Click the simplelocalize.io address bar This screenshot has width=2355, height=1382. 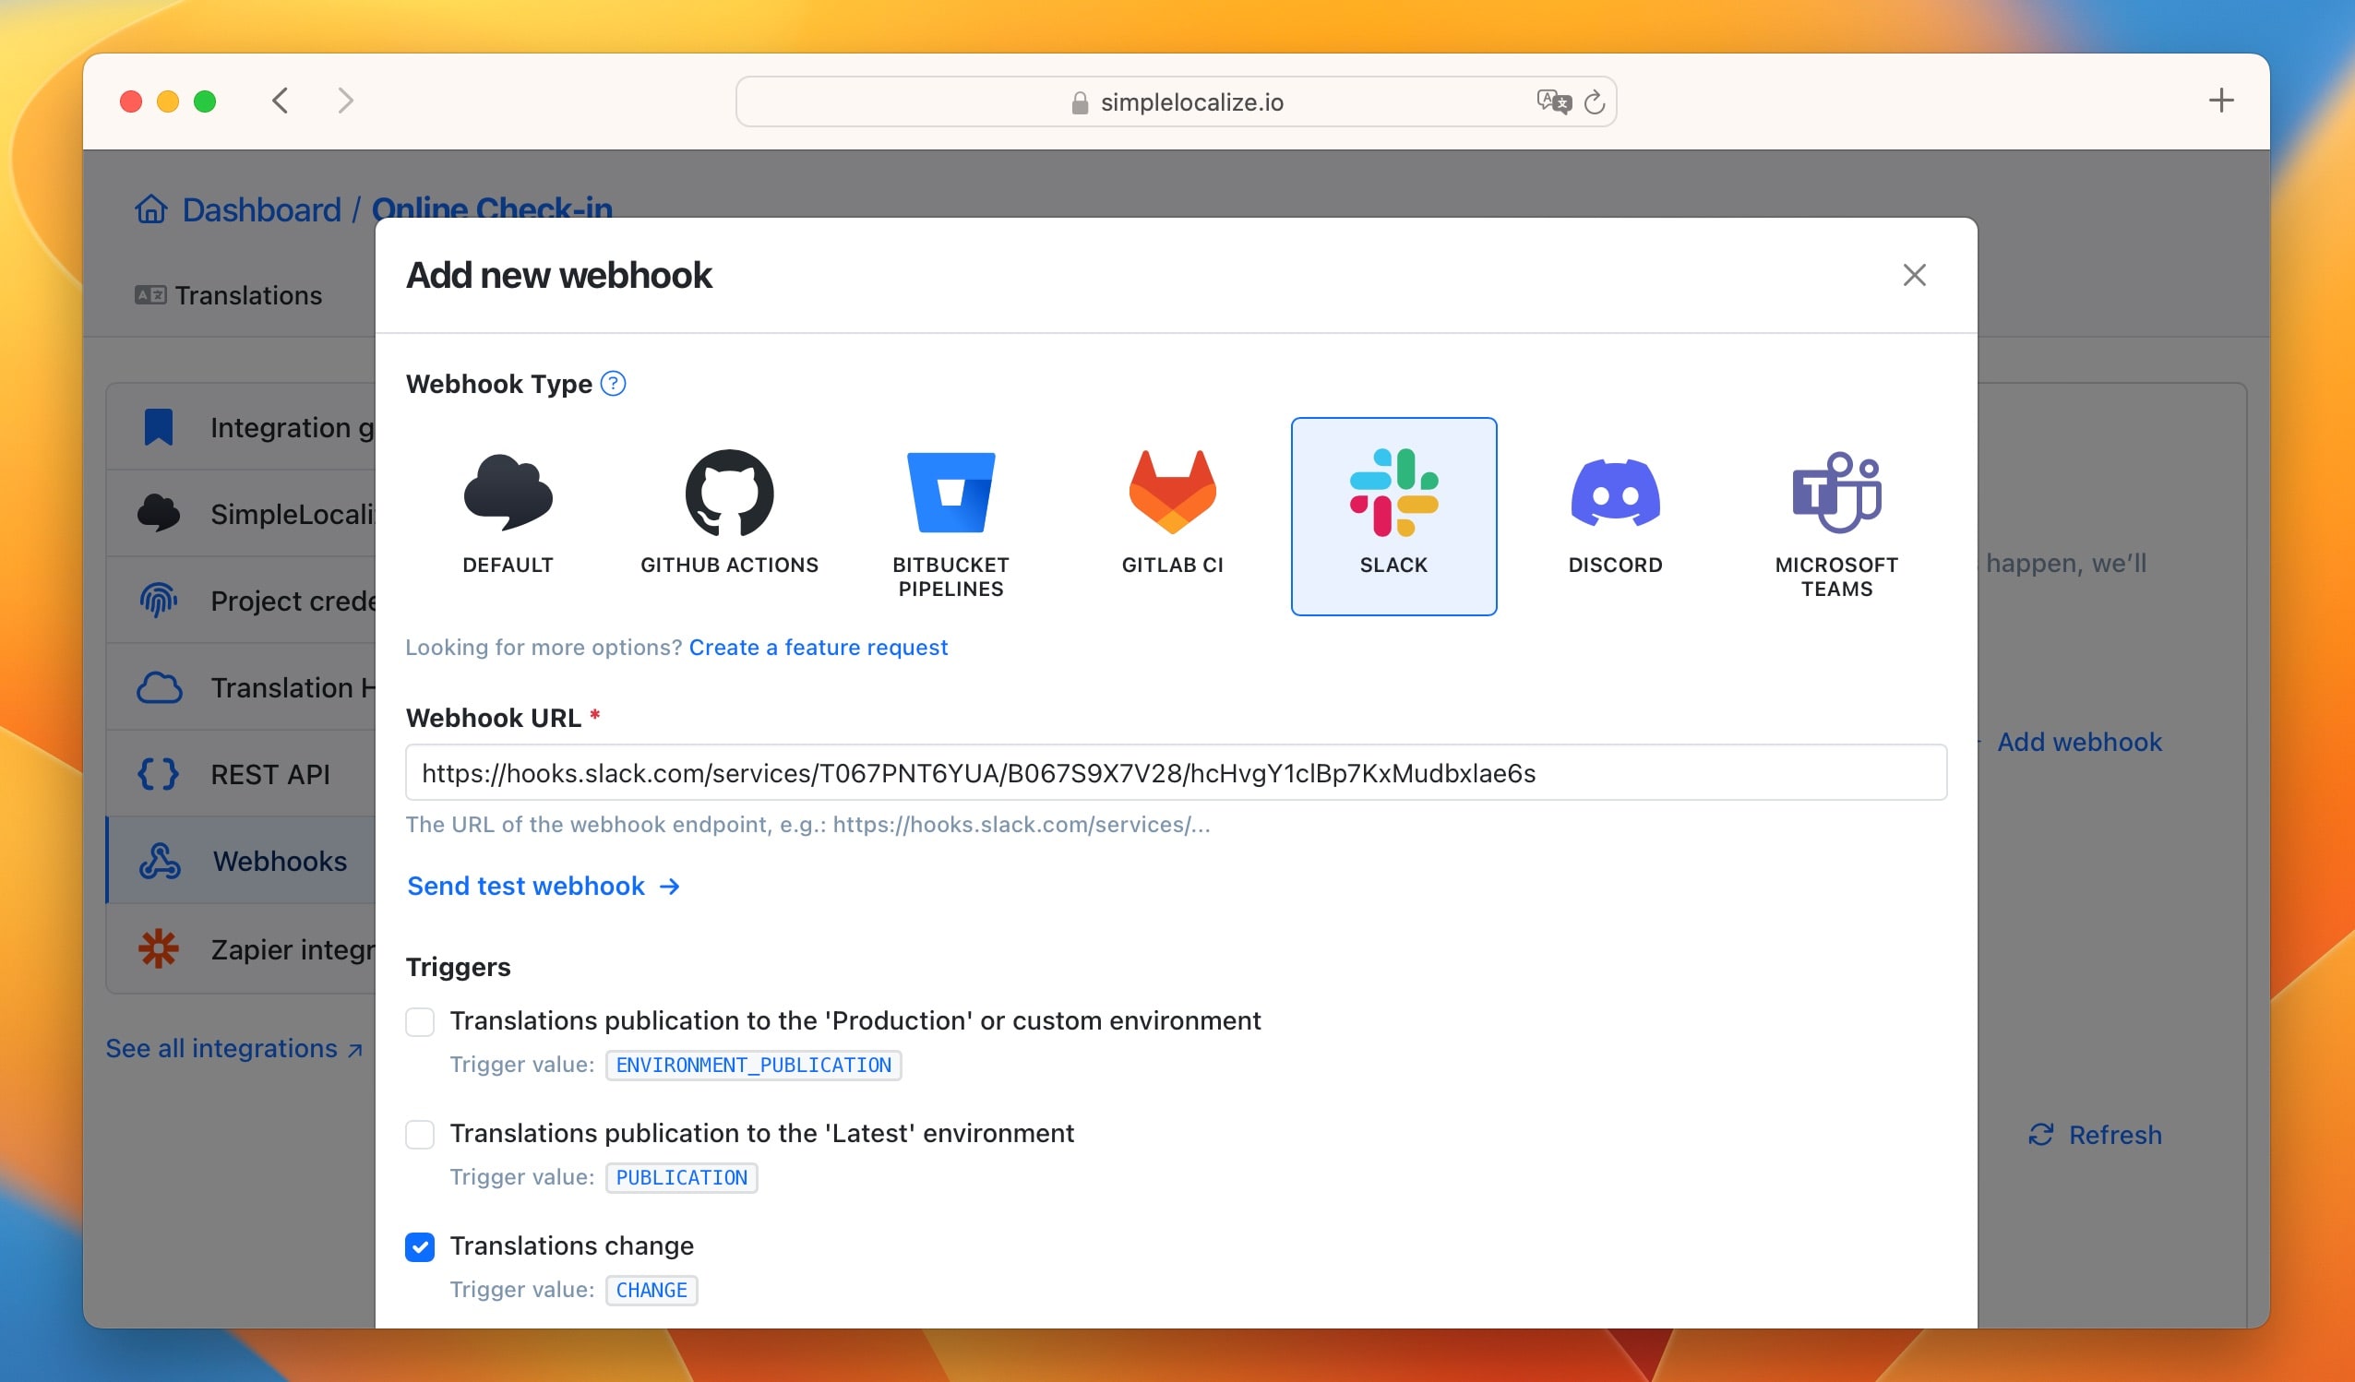pos(1176,101)
